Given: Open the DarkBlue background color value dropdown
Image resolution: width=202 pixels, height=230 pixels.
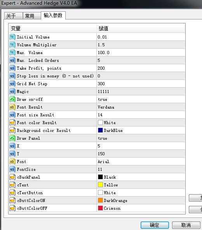Looking at the screenshot, I should [x=141, y=130].
